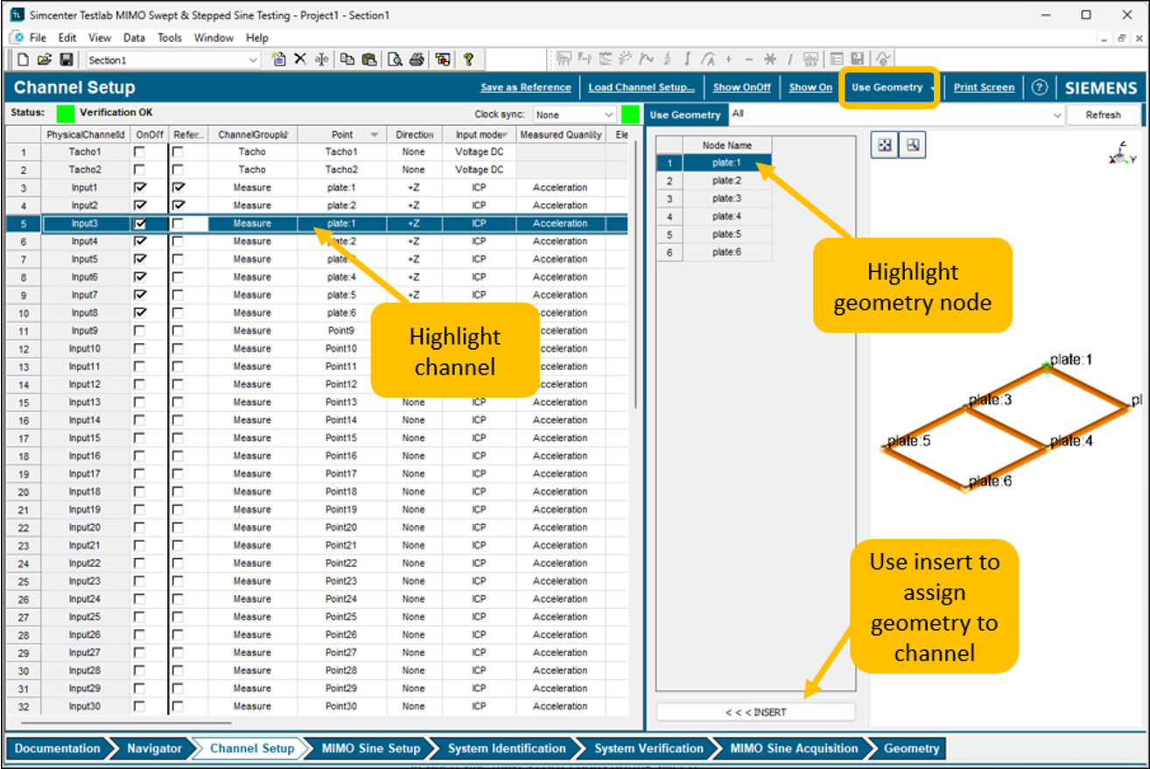
Task: Open the Tools menu
Action: coord(170,38)
